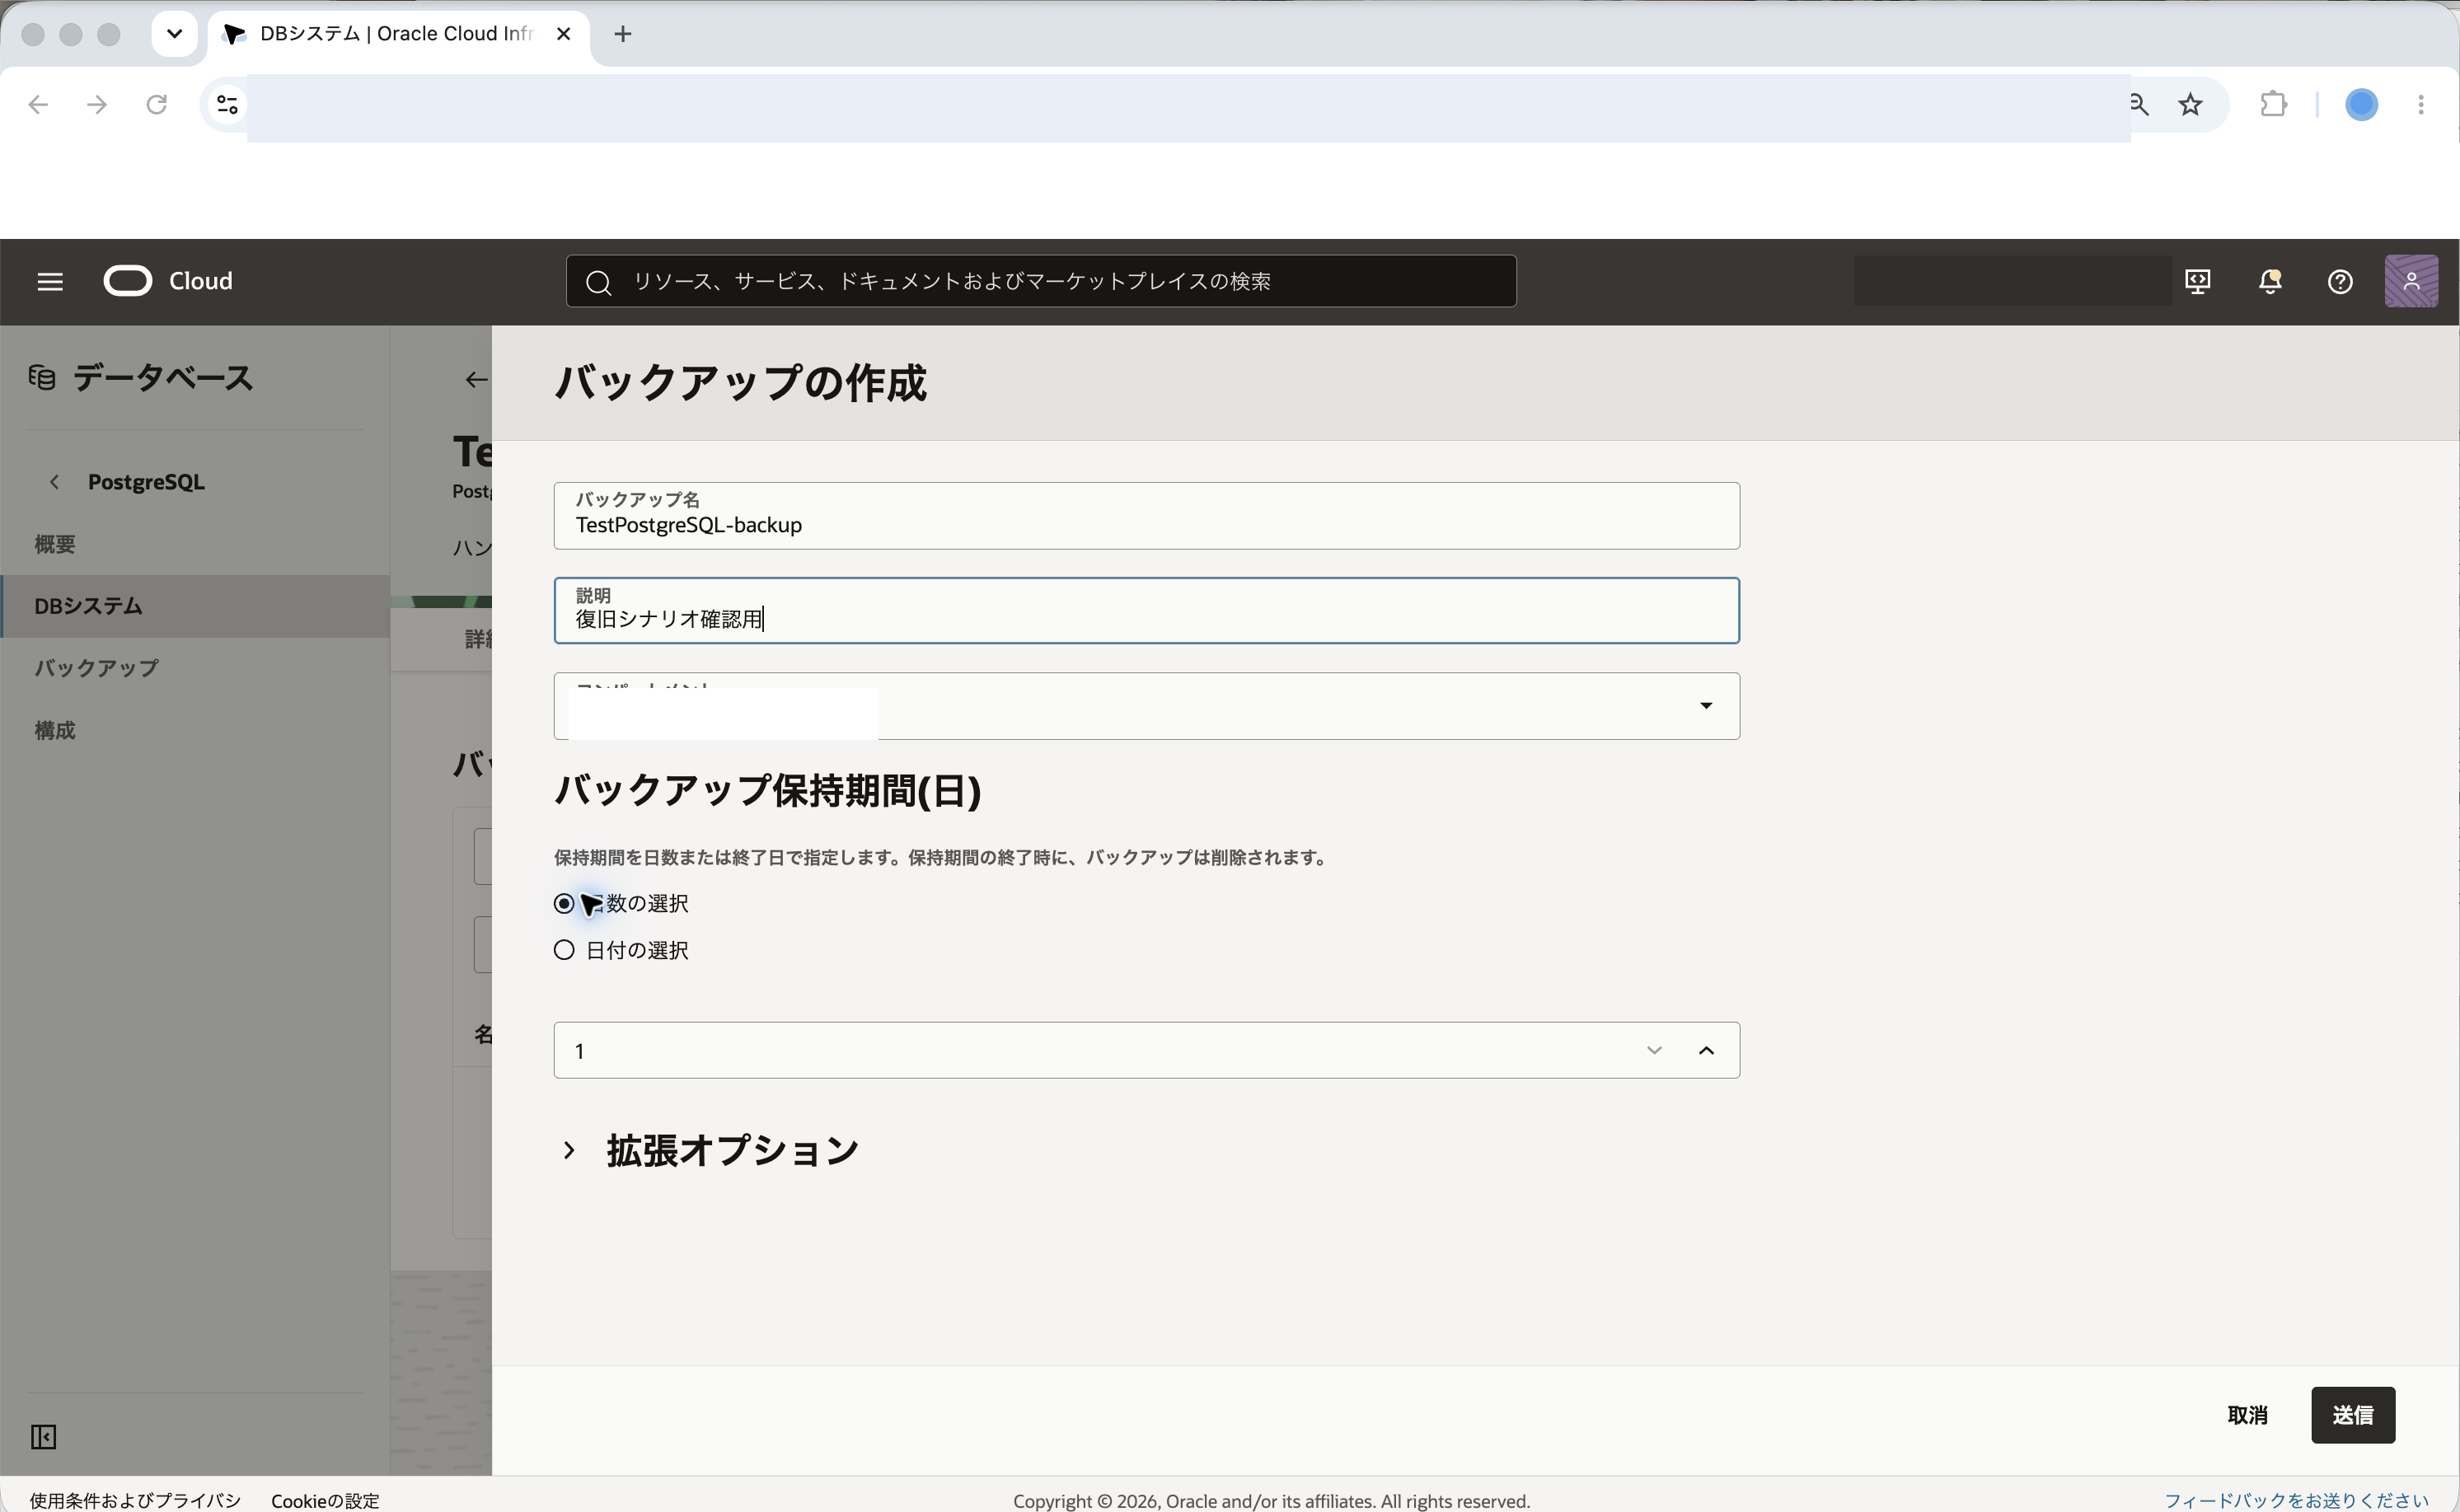Click the バックアップ名 input field
The width and height of the screenshot is (2460, 1512).
(x=1146, y=516)
